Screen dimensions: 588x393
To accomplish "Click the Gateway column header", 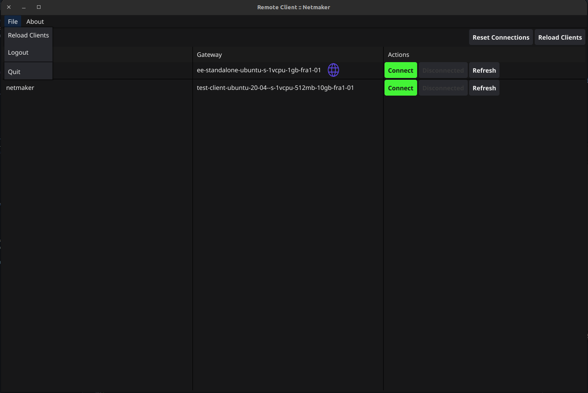I will pos(209,55).
